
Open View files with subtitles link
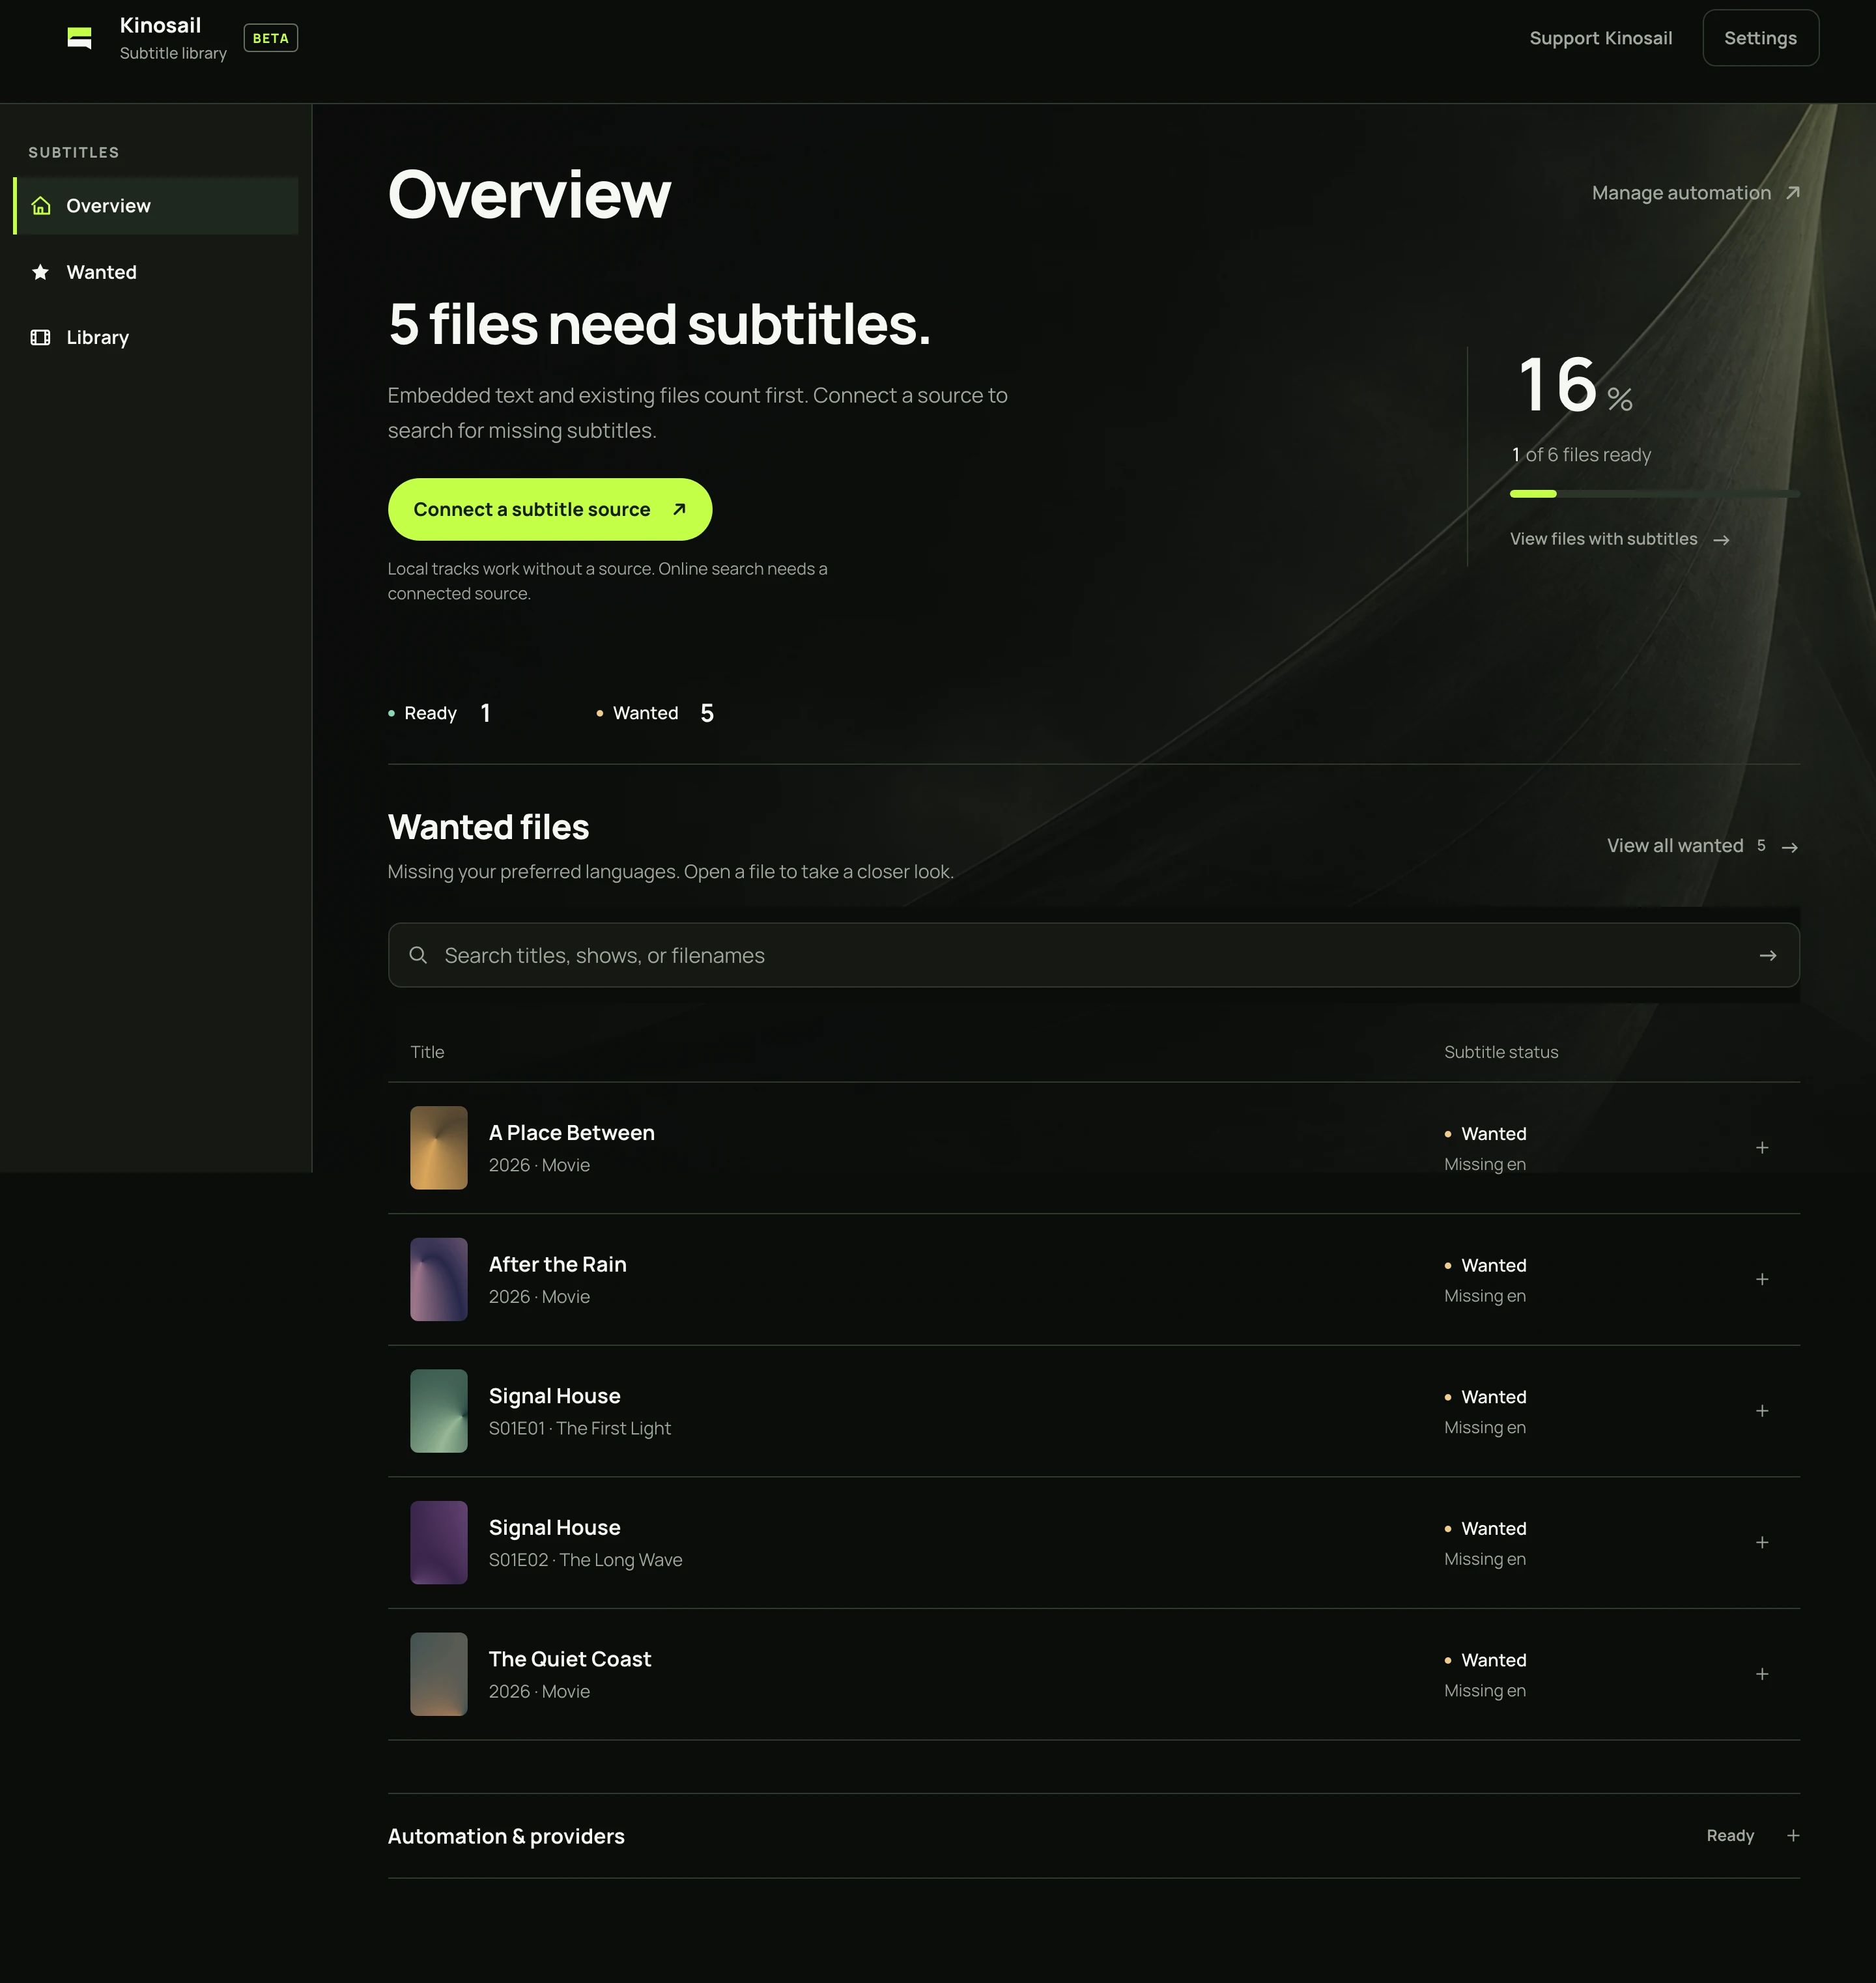[x=1619, y=539]
